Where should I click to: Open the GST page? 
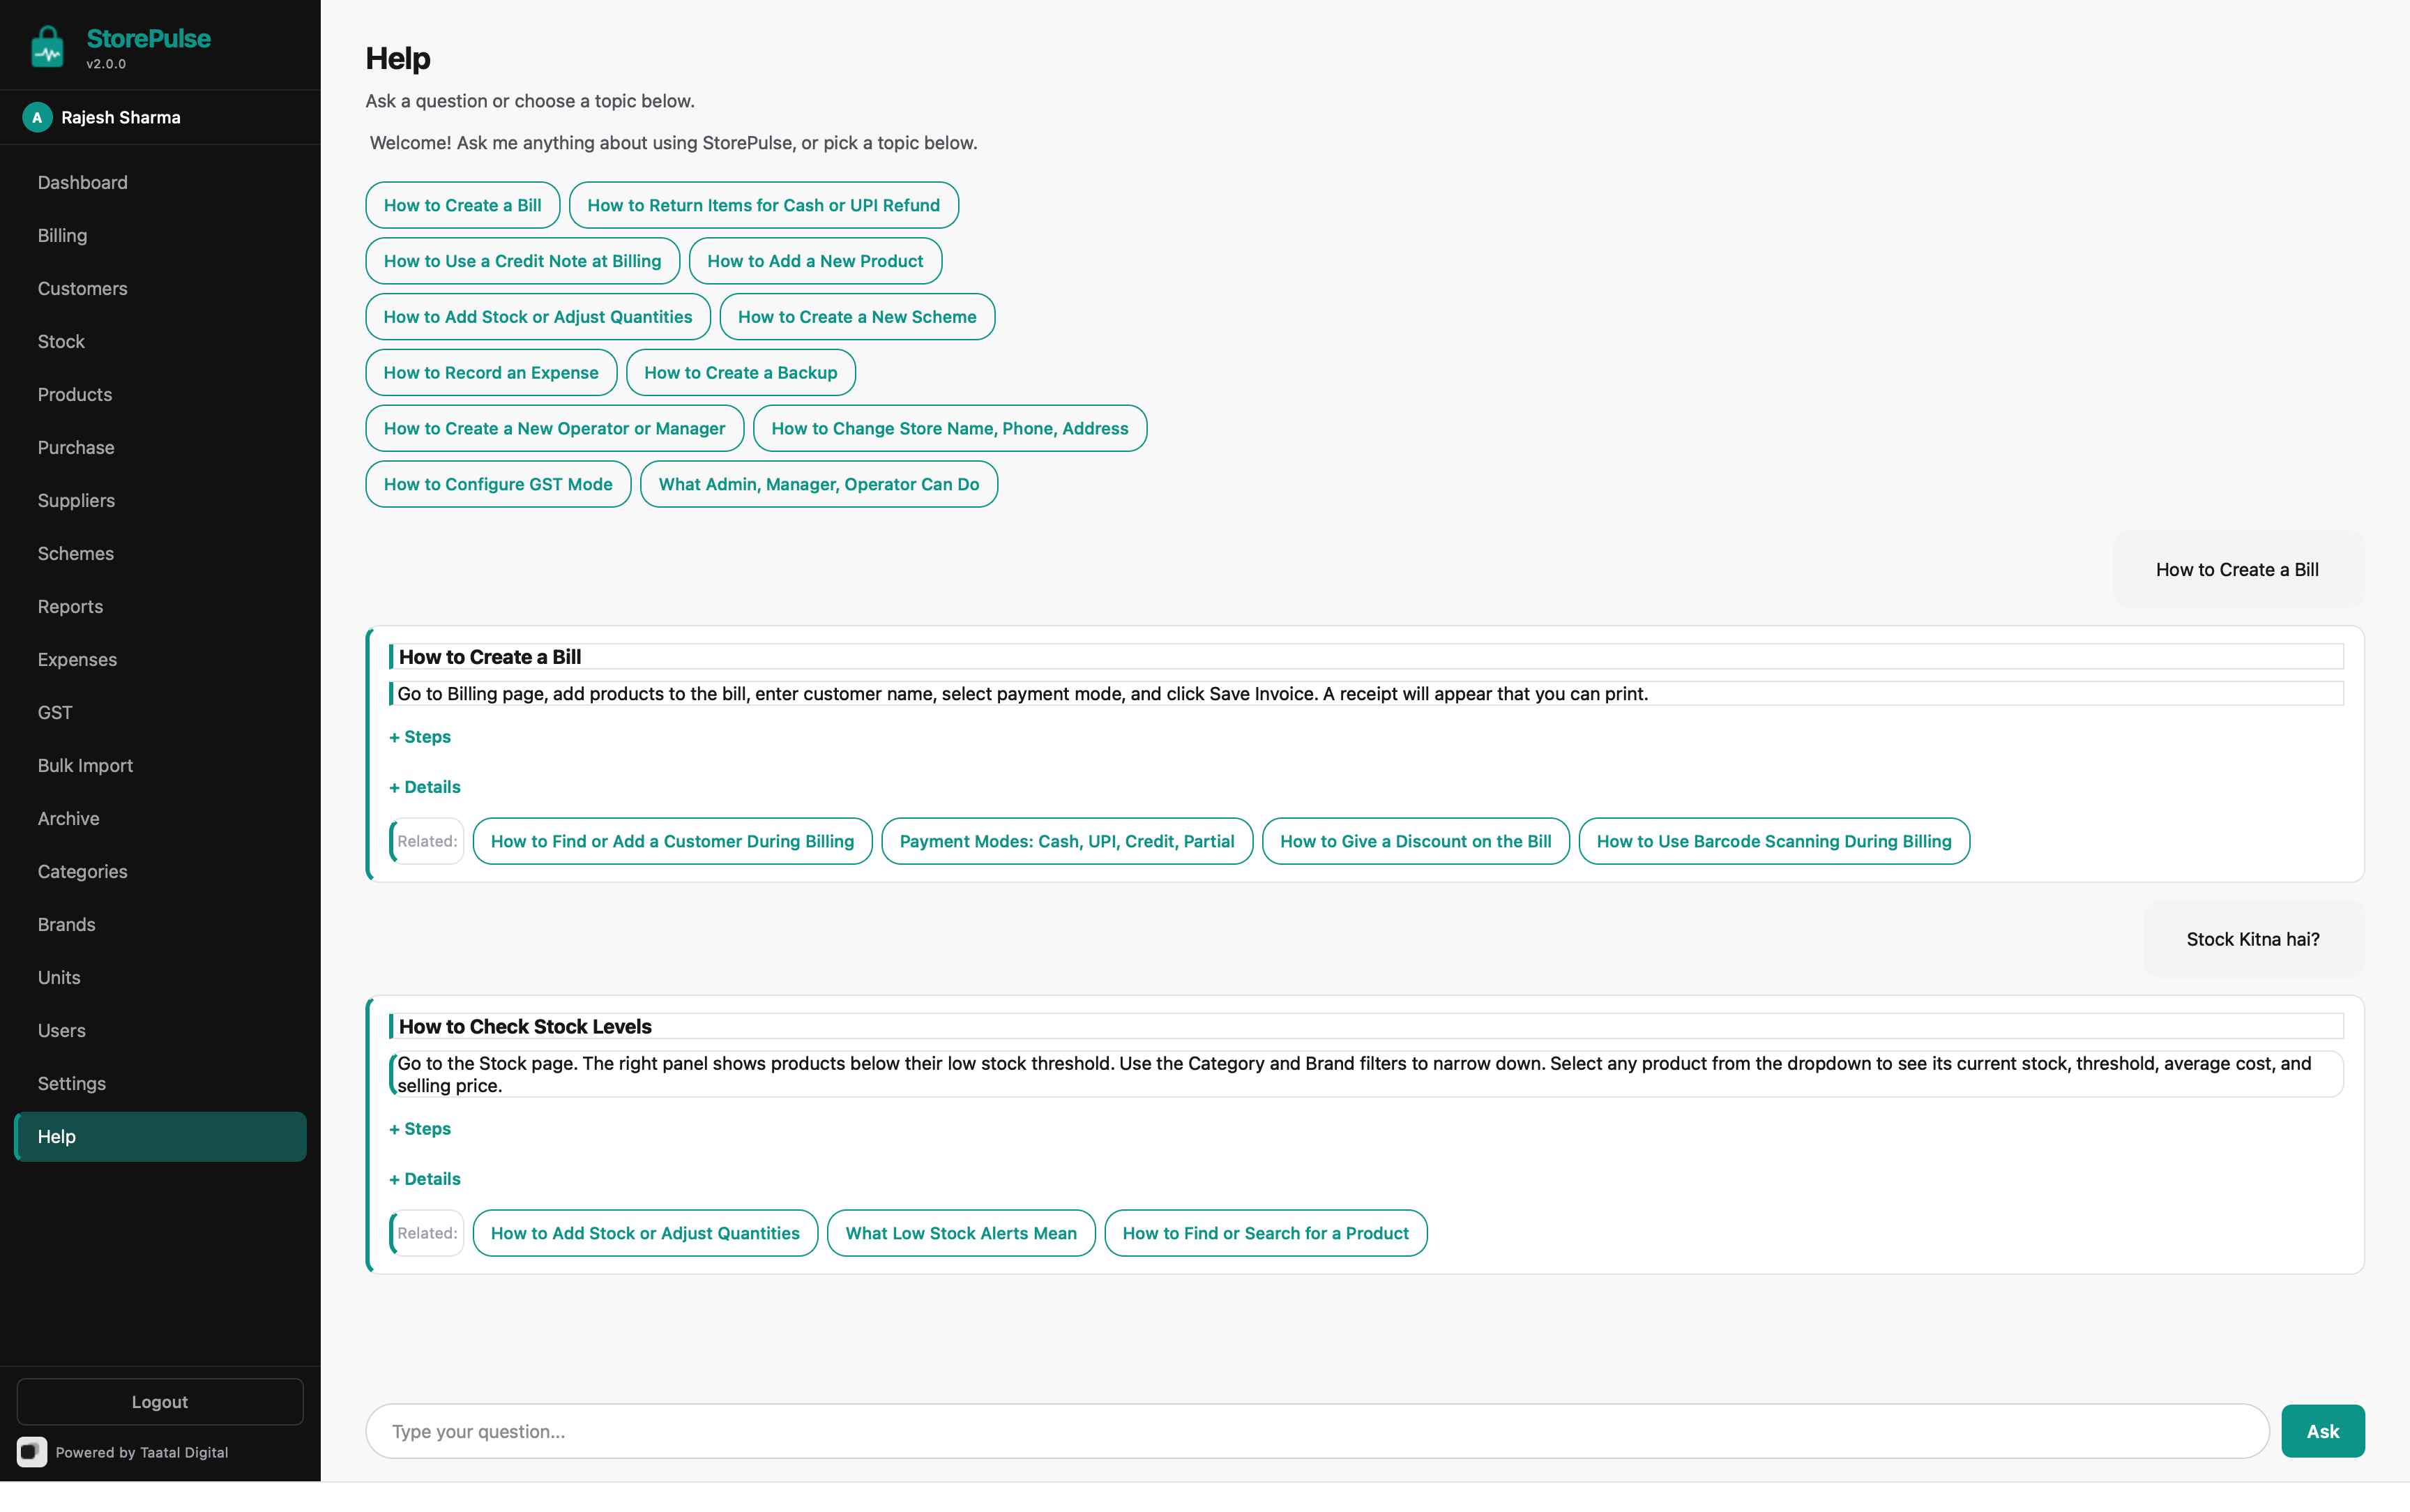pyautogui.click(x=160, y=712)
